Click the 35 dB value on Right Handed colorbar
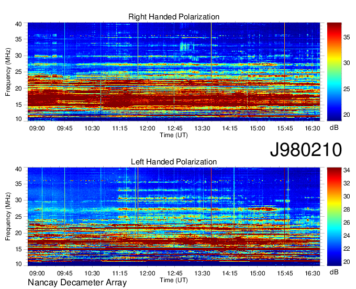The height and width of the screenshot is (289, 356). click(347, 37)
